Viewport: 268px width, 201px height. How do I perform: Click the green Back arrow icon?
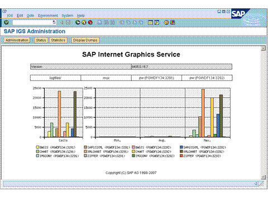(78, 22)
